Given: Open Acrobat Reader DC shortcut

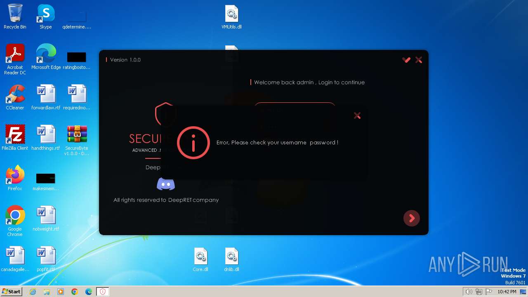Looking at the screenshot, I should tap(15, 59).
